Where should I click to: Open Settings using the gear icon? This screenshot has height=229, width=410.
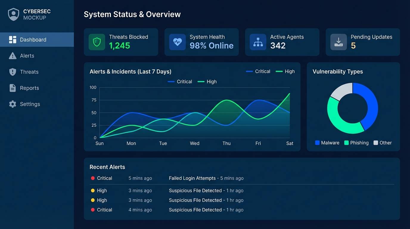[x=12, y=104]
